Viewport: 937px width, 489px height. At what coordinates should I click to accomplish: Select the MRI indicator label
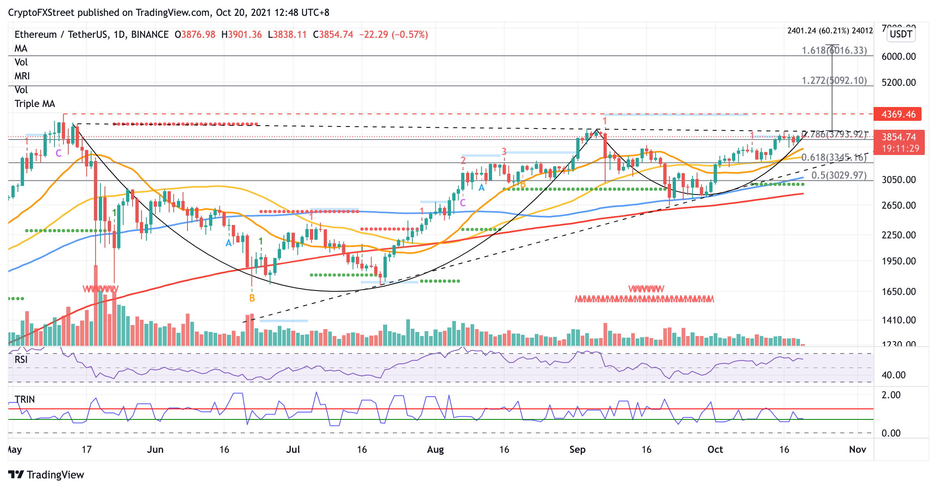pyautogui.click(x=22, y=76)
